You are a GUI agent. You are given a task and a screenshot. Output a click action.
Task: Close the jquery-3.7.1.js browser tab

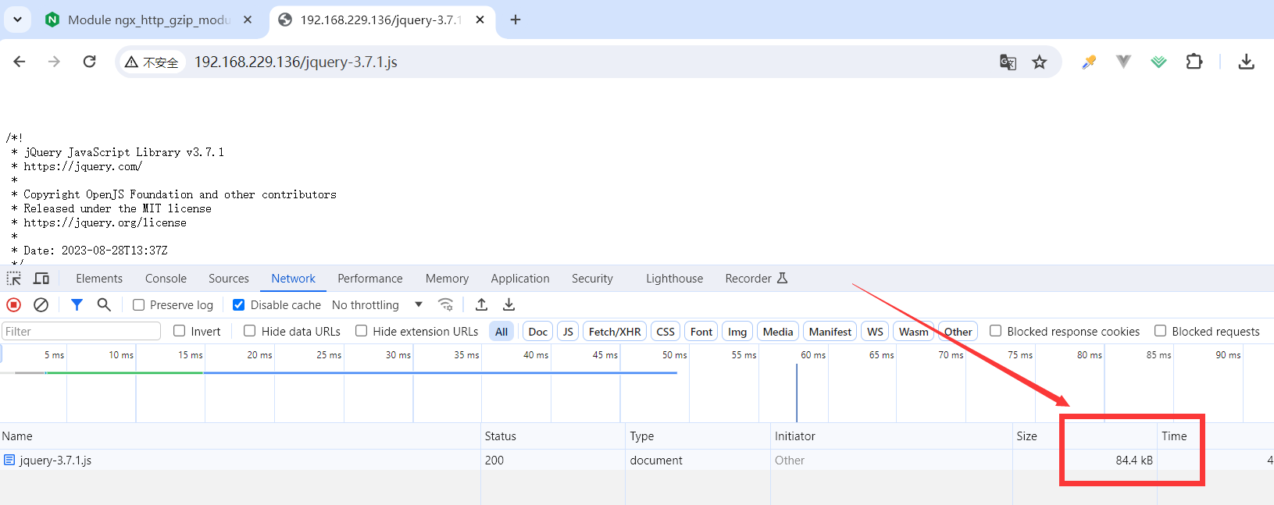coord(480,20)
